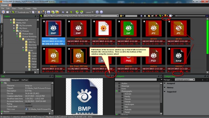Viewport: 209px width, 118px height.
Task: Click the red X delete icon
Action: click(x=156, y=16)
